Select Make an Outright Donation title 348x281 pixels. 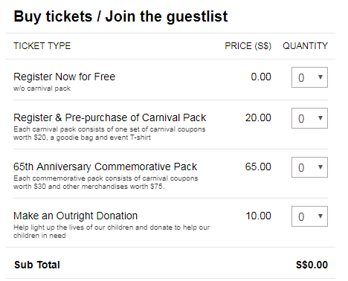(x=76, y=216)
